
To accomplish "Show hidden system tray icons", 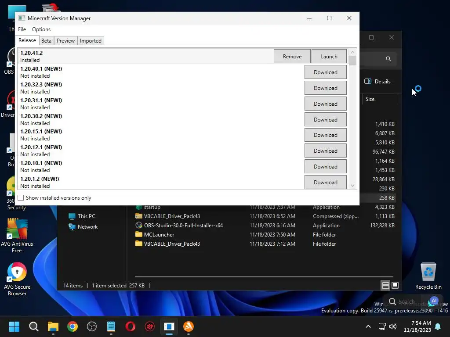I will coord(368,326).
